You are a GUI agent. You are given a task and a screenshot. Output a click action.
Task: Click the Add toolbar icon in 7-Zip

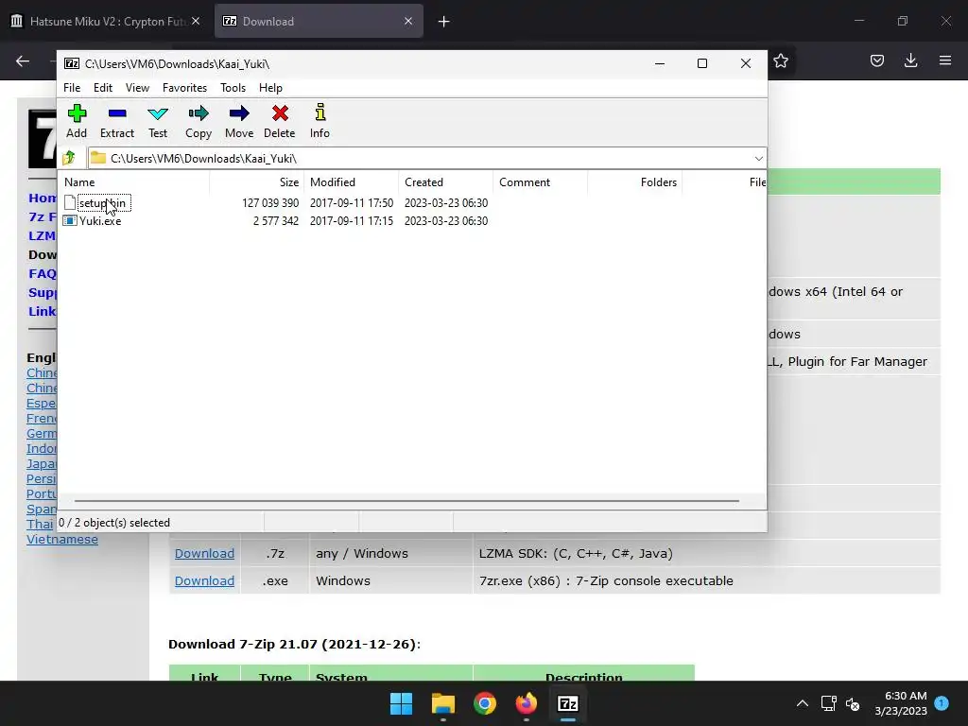[77, 121]
